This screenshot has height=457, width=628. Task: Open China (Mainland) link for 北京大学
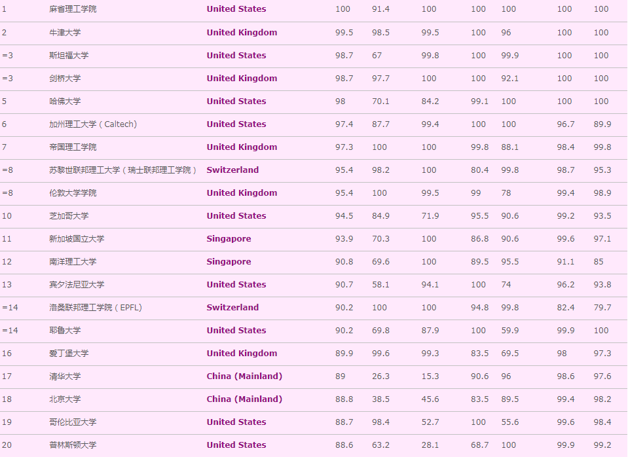244,399
